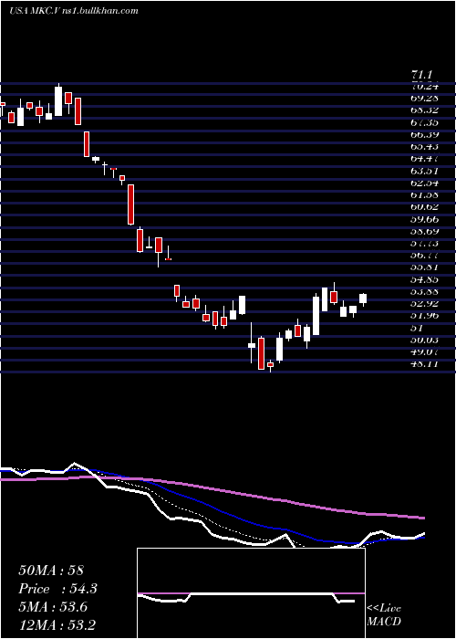Click the 50.03 price level label
This screenshot has height=639, width=456.
point(425,340)
